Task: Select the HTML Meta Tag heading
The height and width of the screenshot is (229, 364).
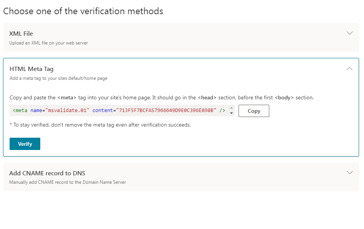Action: click(31, 69)
